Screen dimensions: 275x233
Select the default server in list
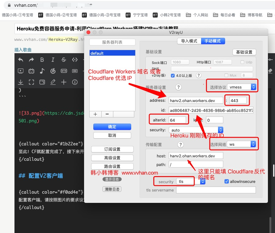coord(112,53)
